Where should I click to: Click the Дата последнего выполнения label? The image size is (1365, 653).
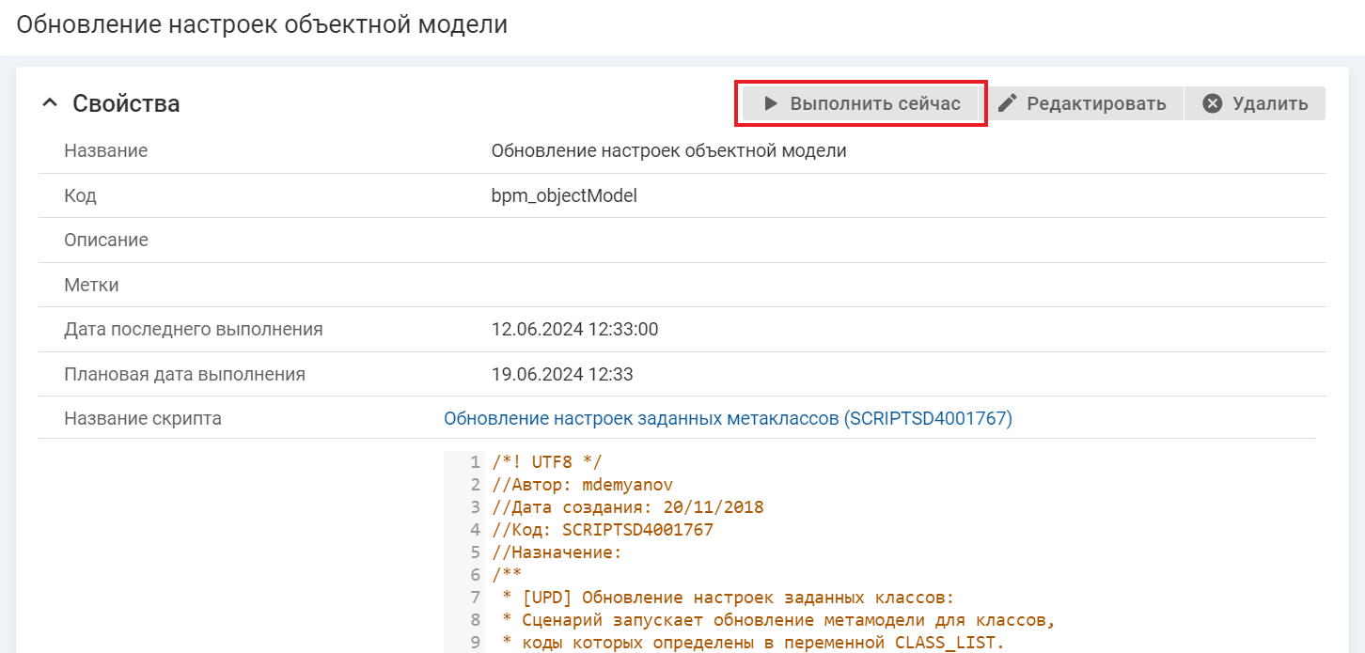(194, 329)
